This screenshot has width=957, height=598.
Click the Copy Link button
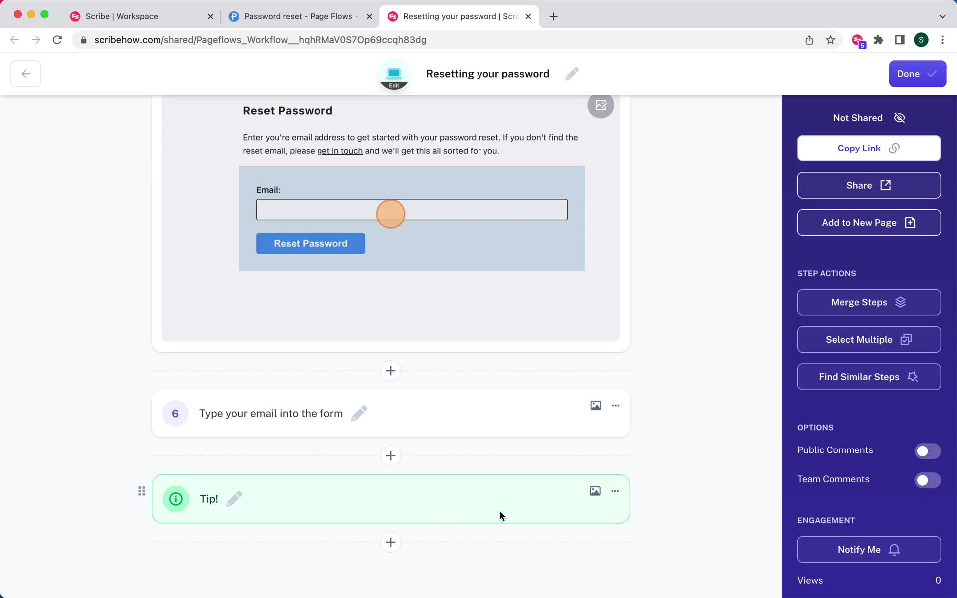point(868,148)
